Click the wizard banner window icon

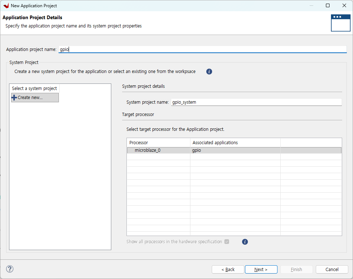coord(340,23)
